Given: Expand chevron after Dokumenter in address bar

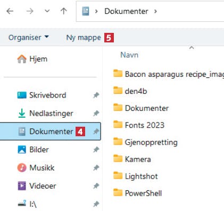Looking at the screenshot, I should 155,12.
